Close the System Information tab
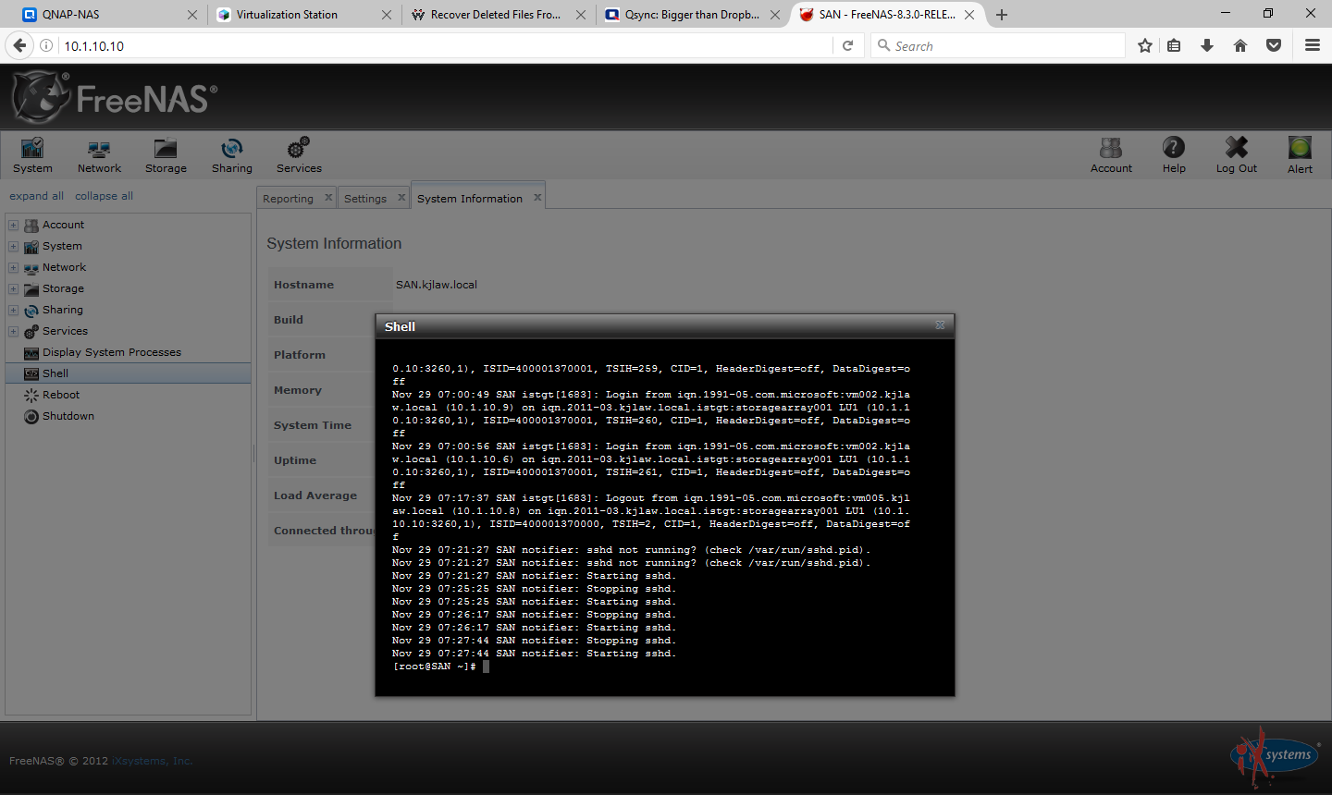The width and height of the screenshot is (1332, 795). point(537,197)
